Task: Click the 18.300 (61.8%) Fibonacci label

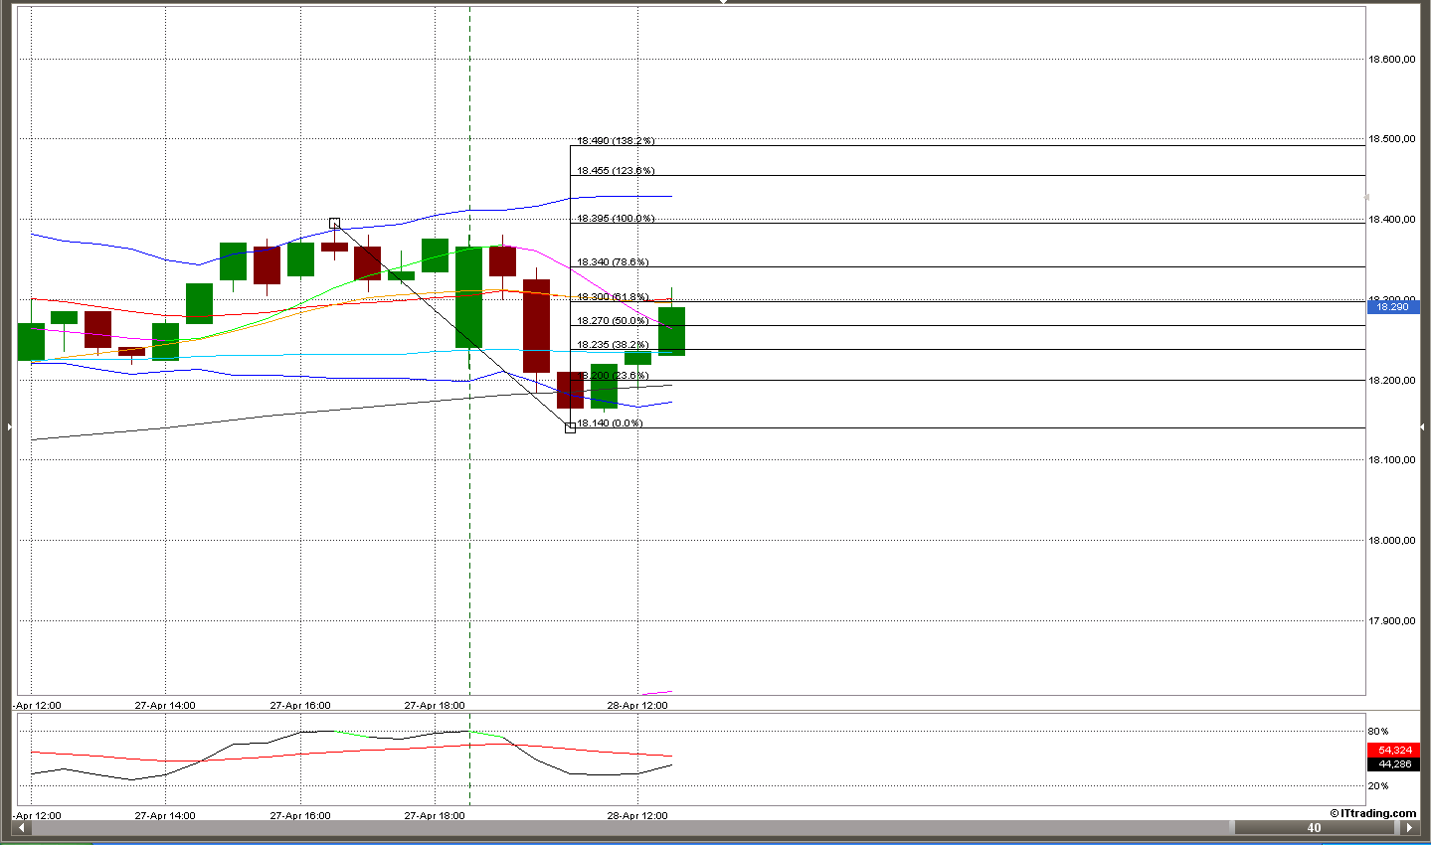Action: (x=613, y=296)
